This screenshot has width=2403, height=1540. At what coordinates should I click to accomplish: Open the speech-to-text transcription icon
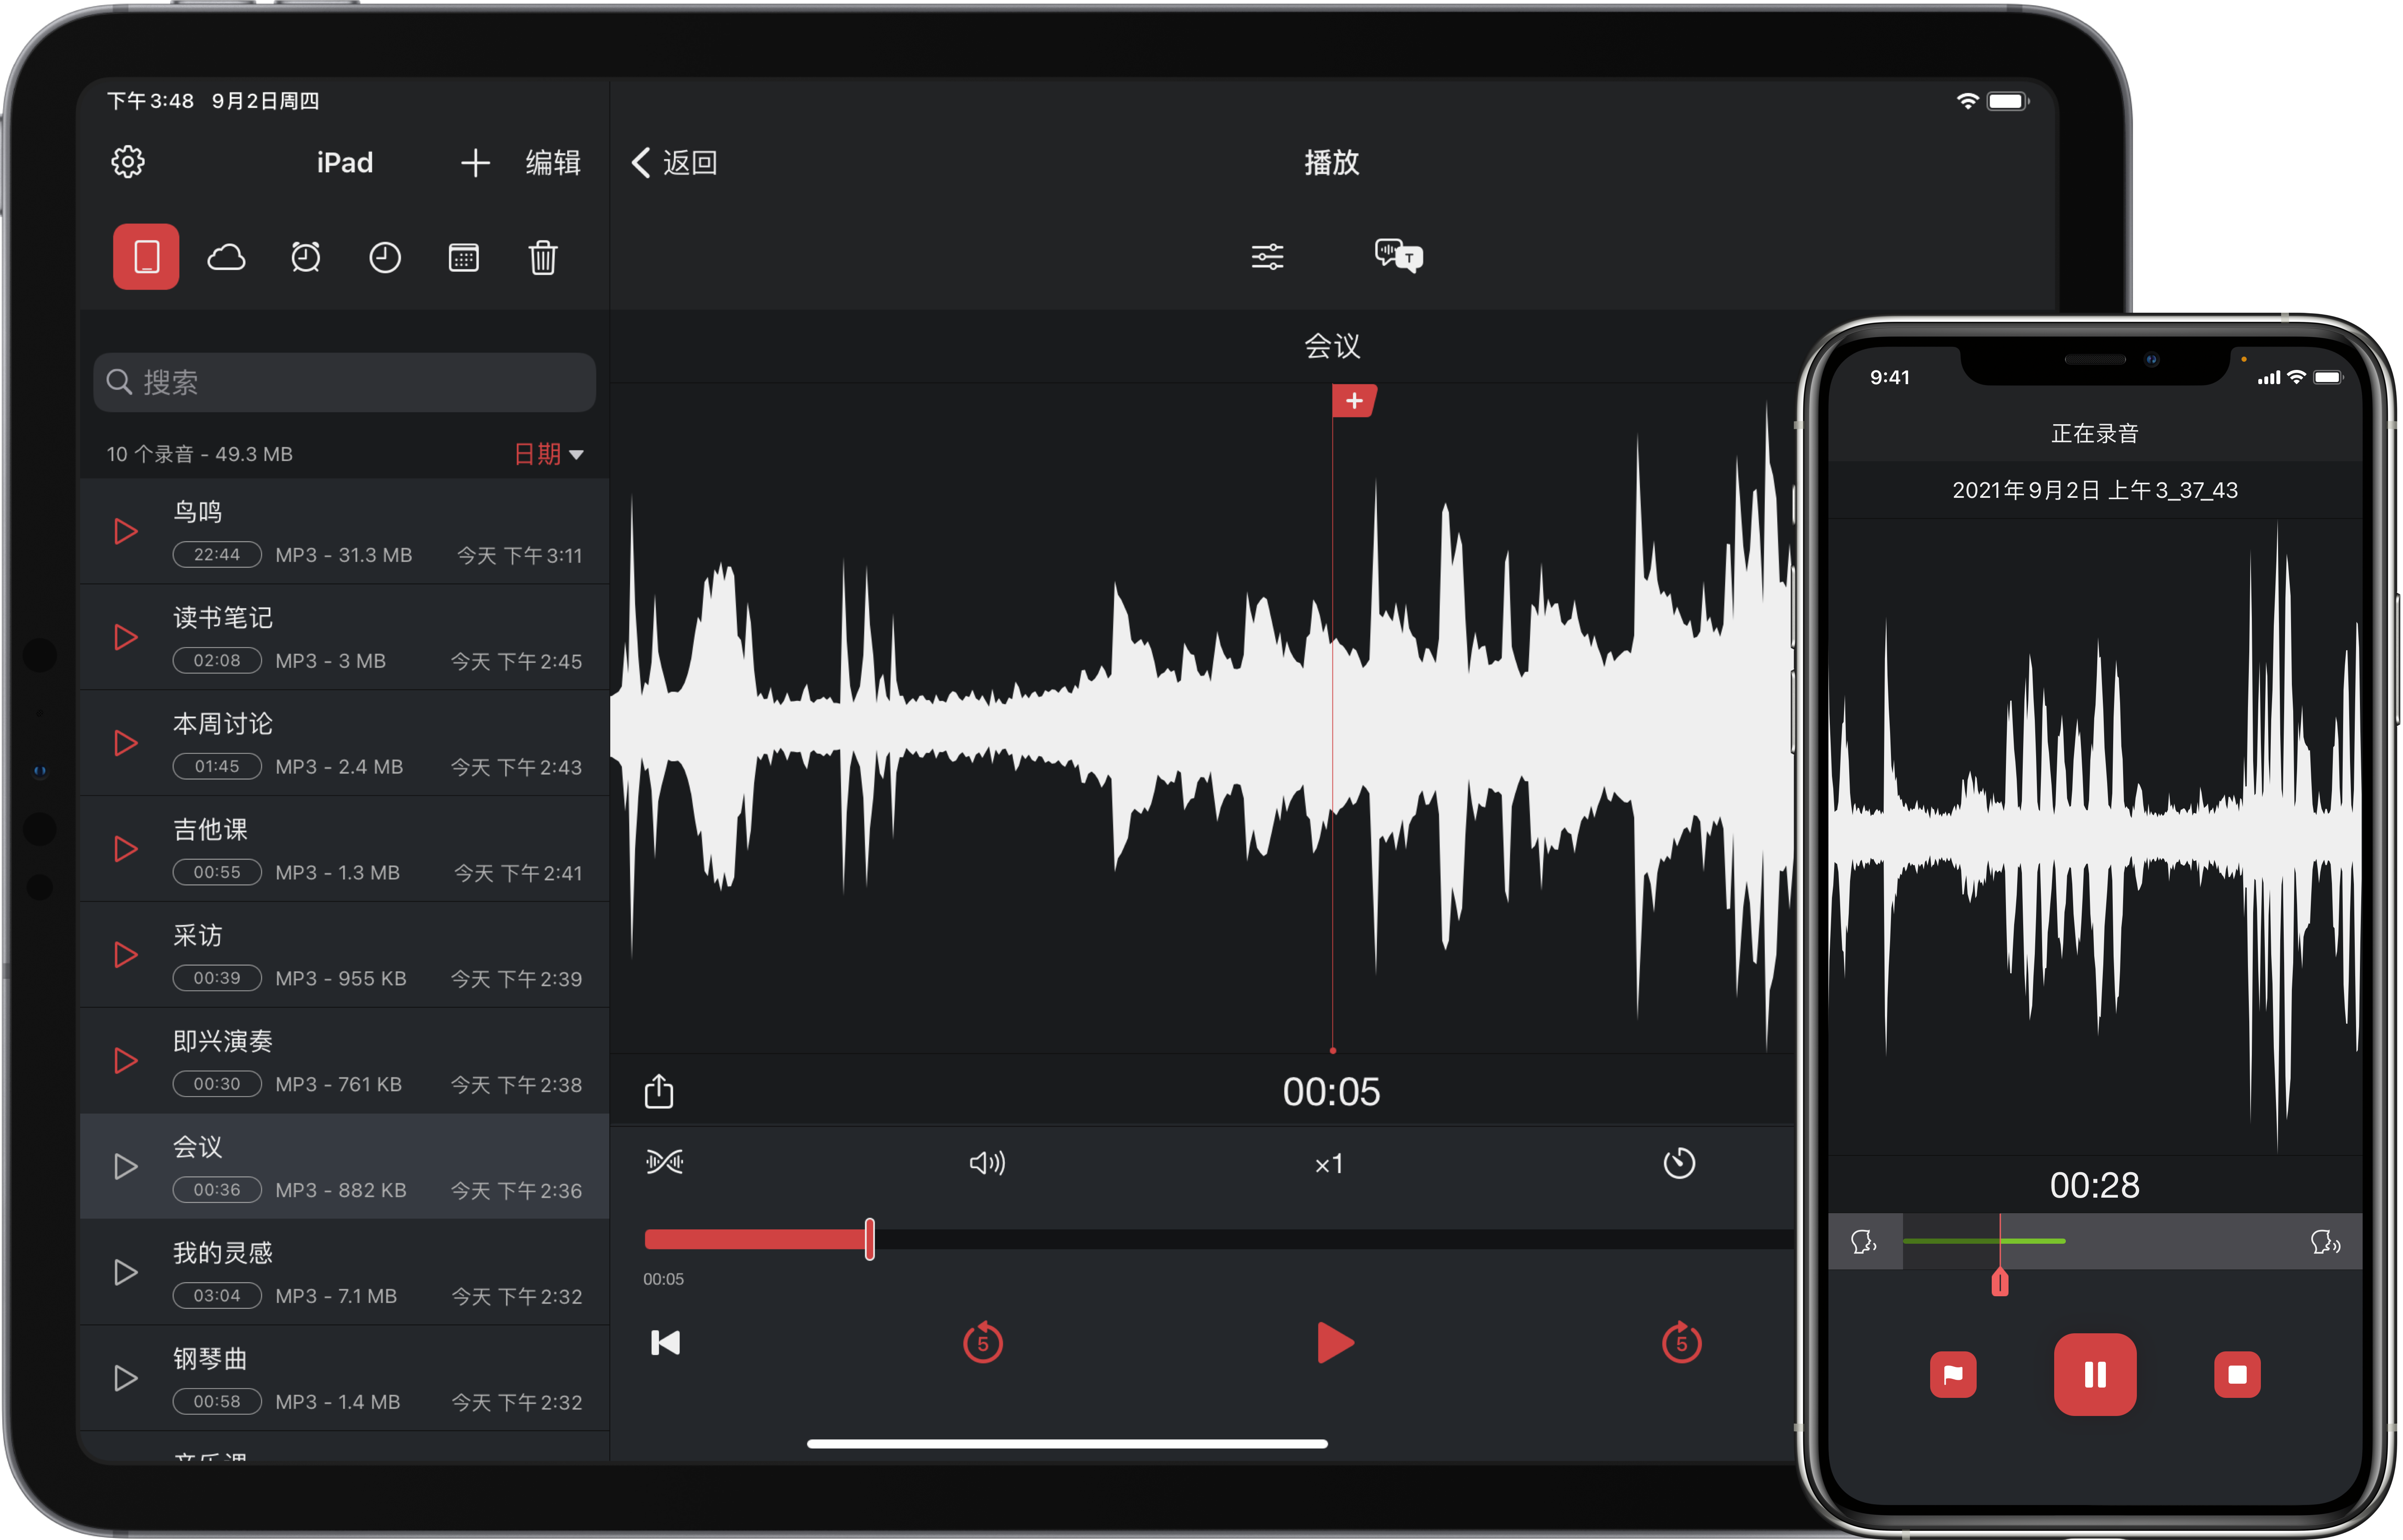1399,256
